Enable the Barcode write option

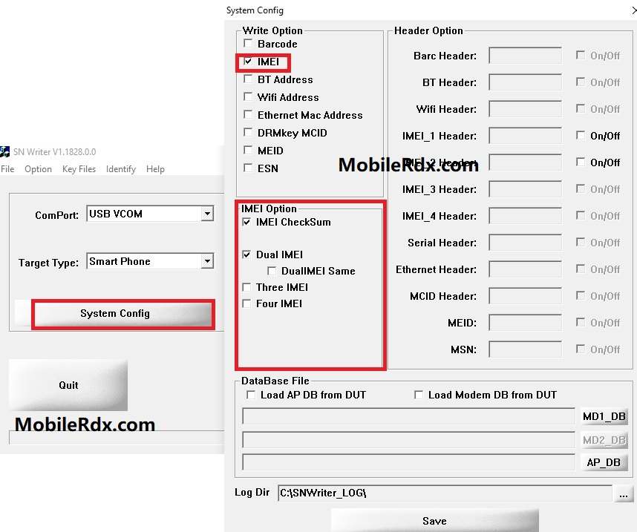coord(248,44)
